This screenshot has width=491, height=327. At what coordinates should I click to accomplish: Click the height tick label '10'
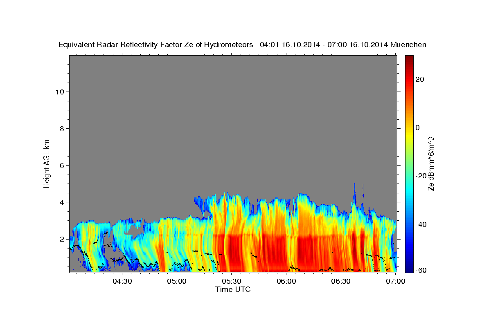coord(60,92)
